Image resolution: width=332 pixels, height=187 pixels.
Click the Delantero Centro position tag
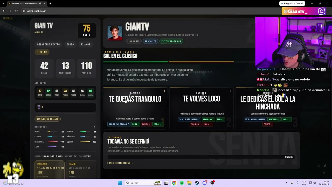click(49, 44)
